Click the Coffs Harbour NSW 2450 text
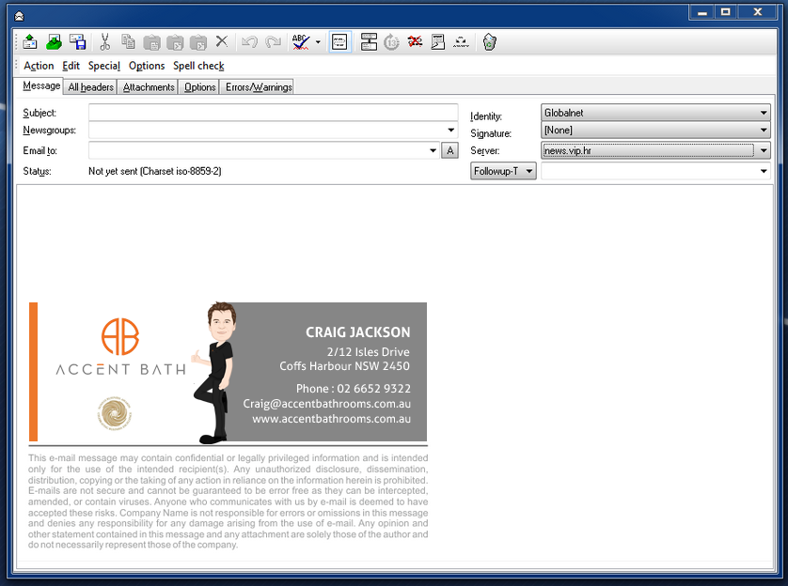788x586 pixels. coord(345,366)
